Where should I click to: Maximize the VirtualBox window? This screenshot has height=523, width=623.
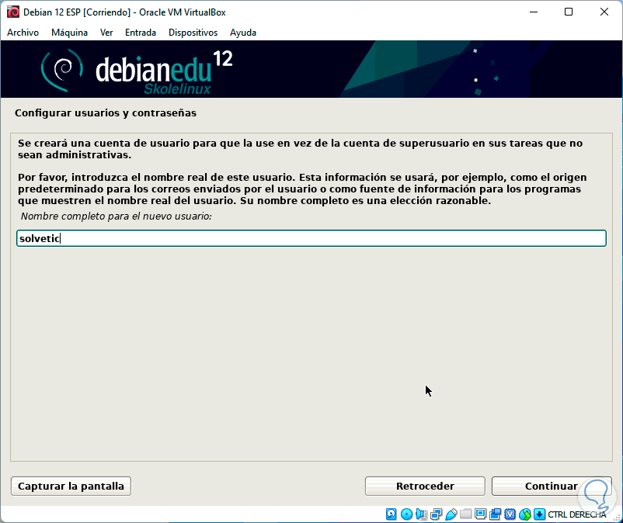569,12
